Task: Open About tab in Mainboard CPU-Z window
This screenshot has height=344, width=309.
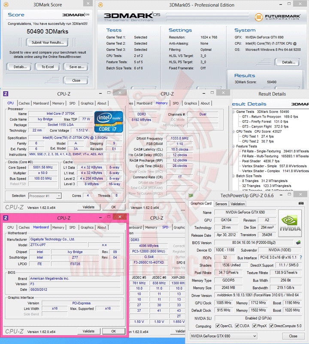Action: [102, 228]
